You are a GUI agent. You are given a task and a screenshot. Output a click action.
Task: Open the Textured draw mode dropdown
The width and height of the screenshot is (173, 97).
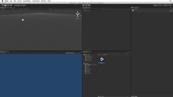[6, 9]
